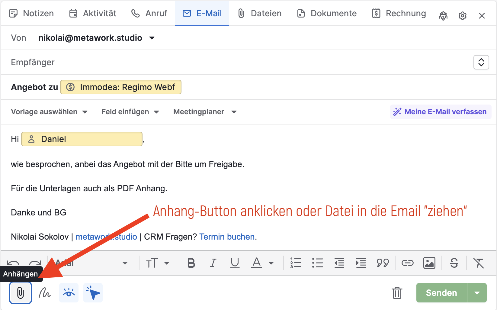Add a blockquote with quote icon
This screenshot has height=310, width=497.
(x=383, y=263)
